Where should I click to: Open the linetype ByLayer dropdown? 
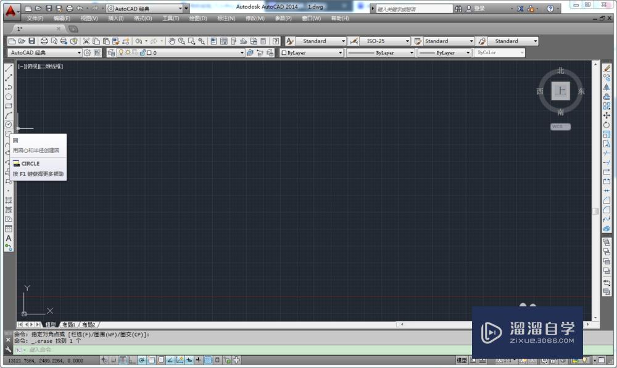(380, 52)
